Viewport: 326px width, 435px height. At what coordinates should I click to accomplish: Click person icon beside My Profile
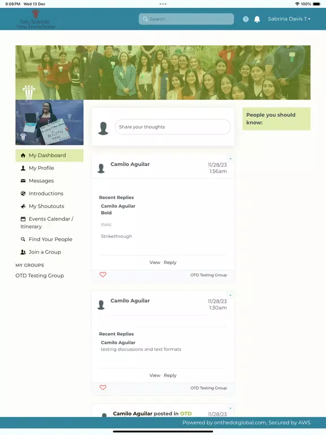tap(23, 168)
